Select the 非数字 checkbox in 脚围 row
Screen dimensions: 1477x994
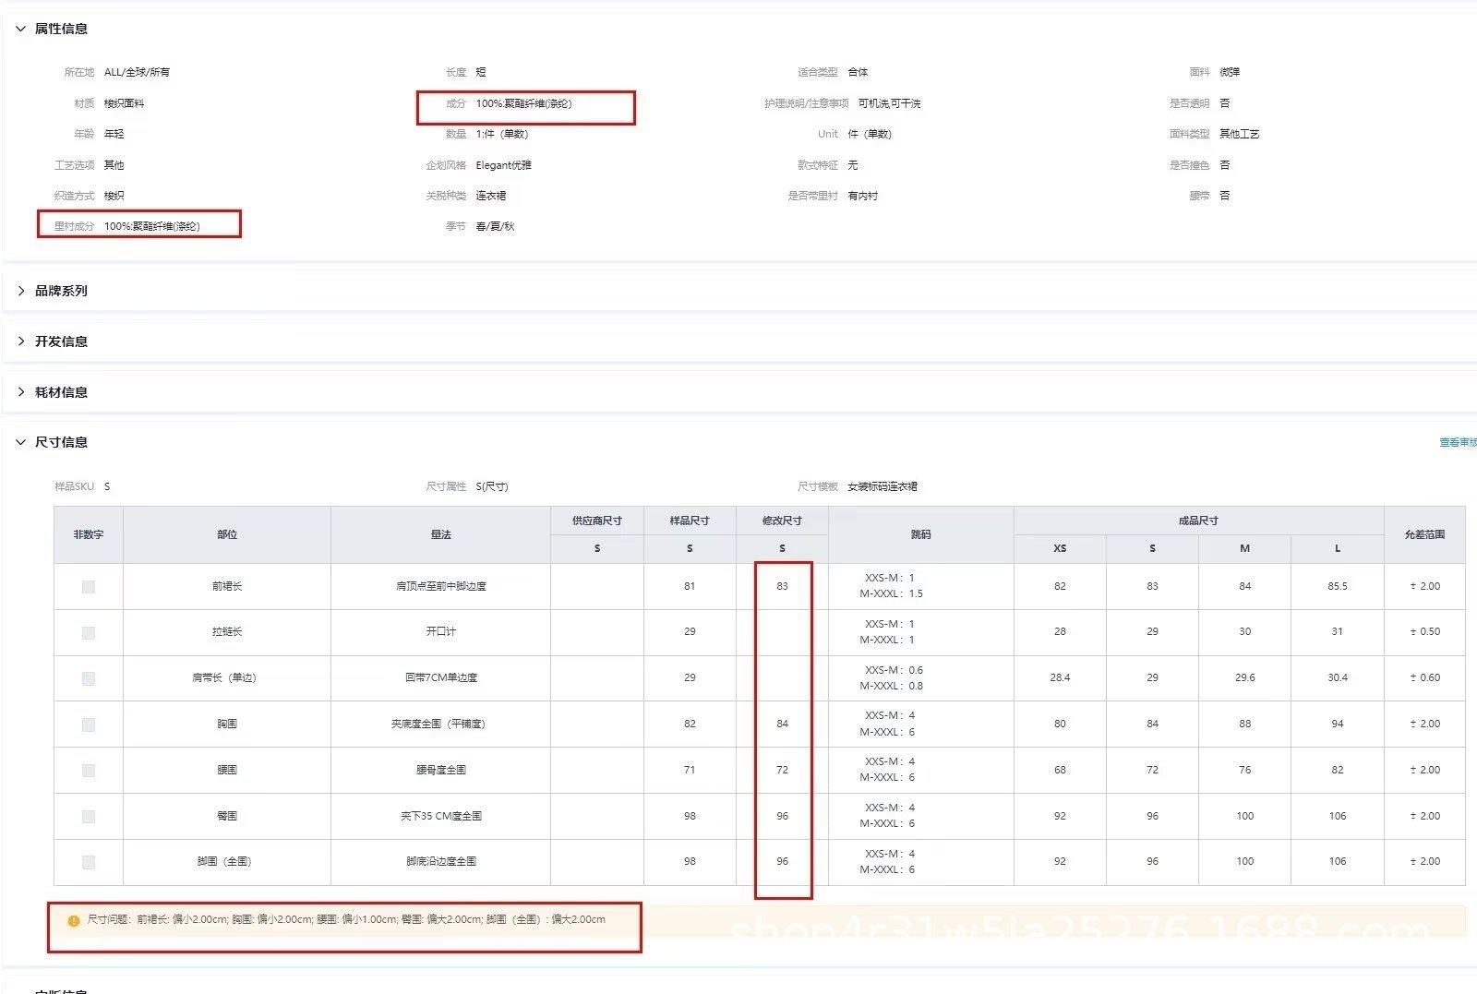coord(89,862)
